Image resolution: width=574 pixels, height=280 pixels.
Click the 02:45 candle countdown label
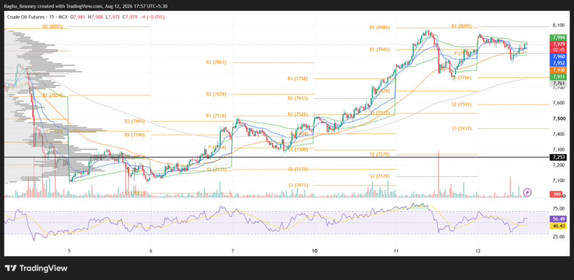point(559,50)
